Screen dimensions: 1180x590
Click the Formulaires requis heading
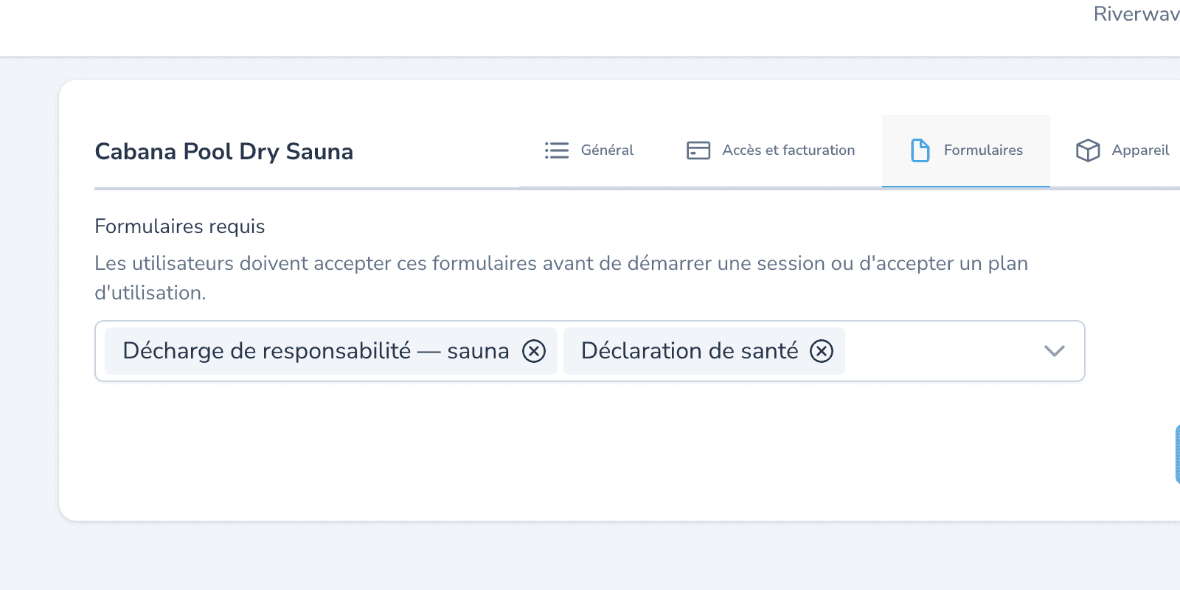180,226
